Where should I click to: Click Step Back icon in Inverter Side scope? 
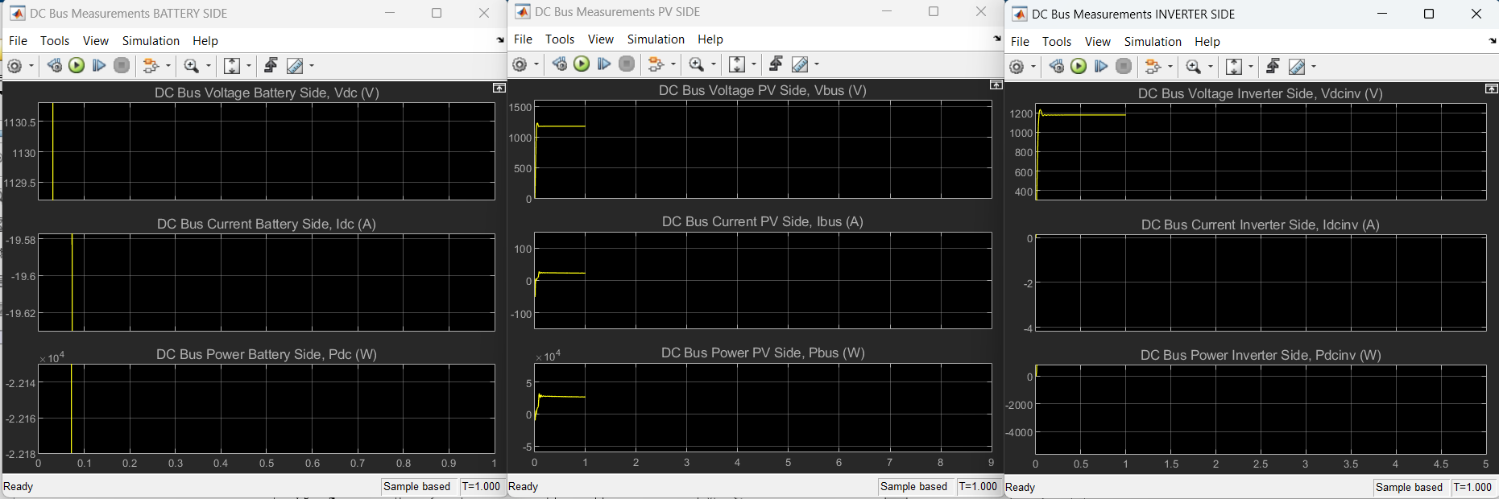pos(1057,67)
